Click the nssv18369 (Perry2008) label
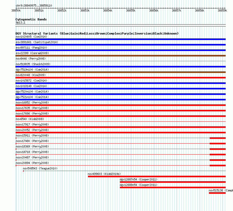 point(32,146)
